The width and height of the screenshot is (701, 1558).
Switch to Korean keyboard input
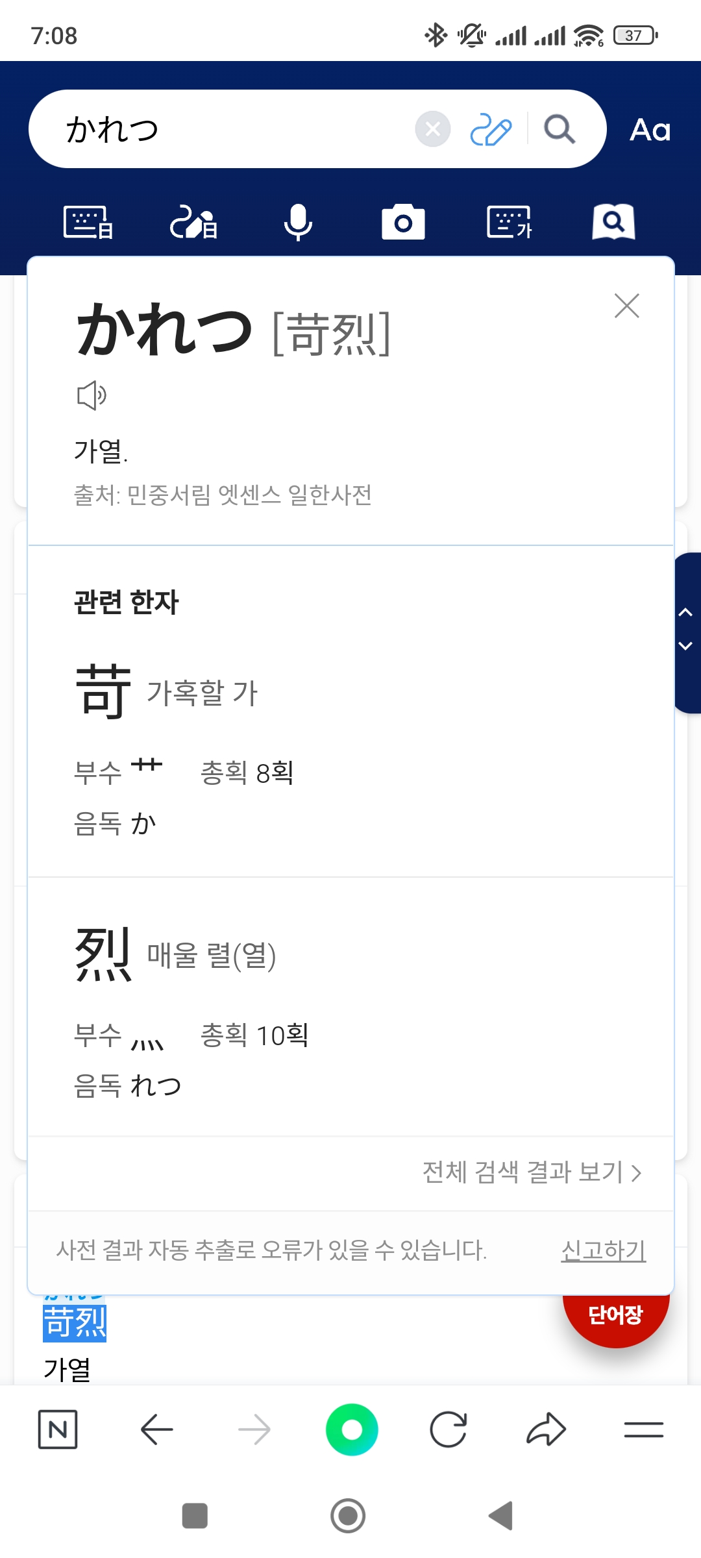tap(509, 223)
